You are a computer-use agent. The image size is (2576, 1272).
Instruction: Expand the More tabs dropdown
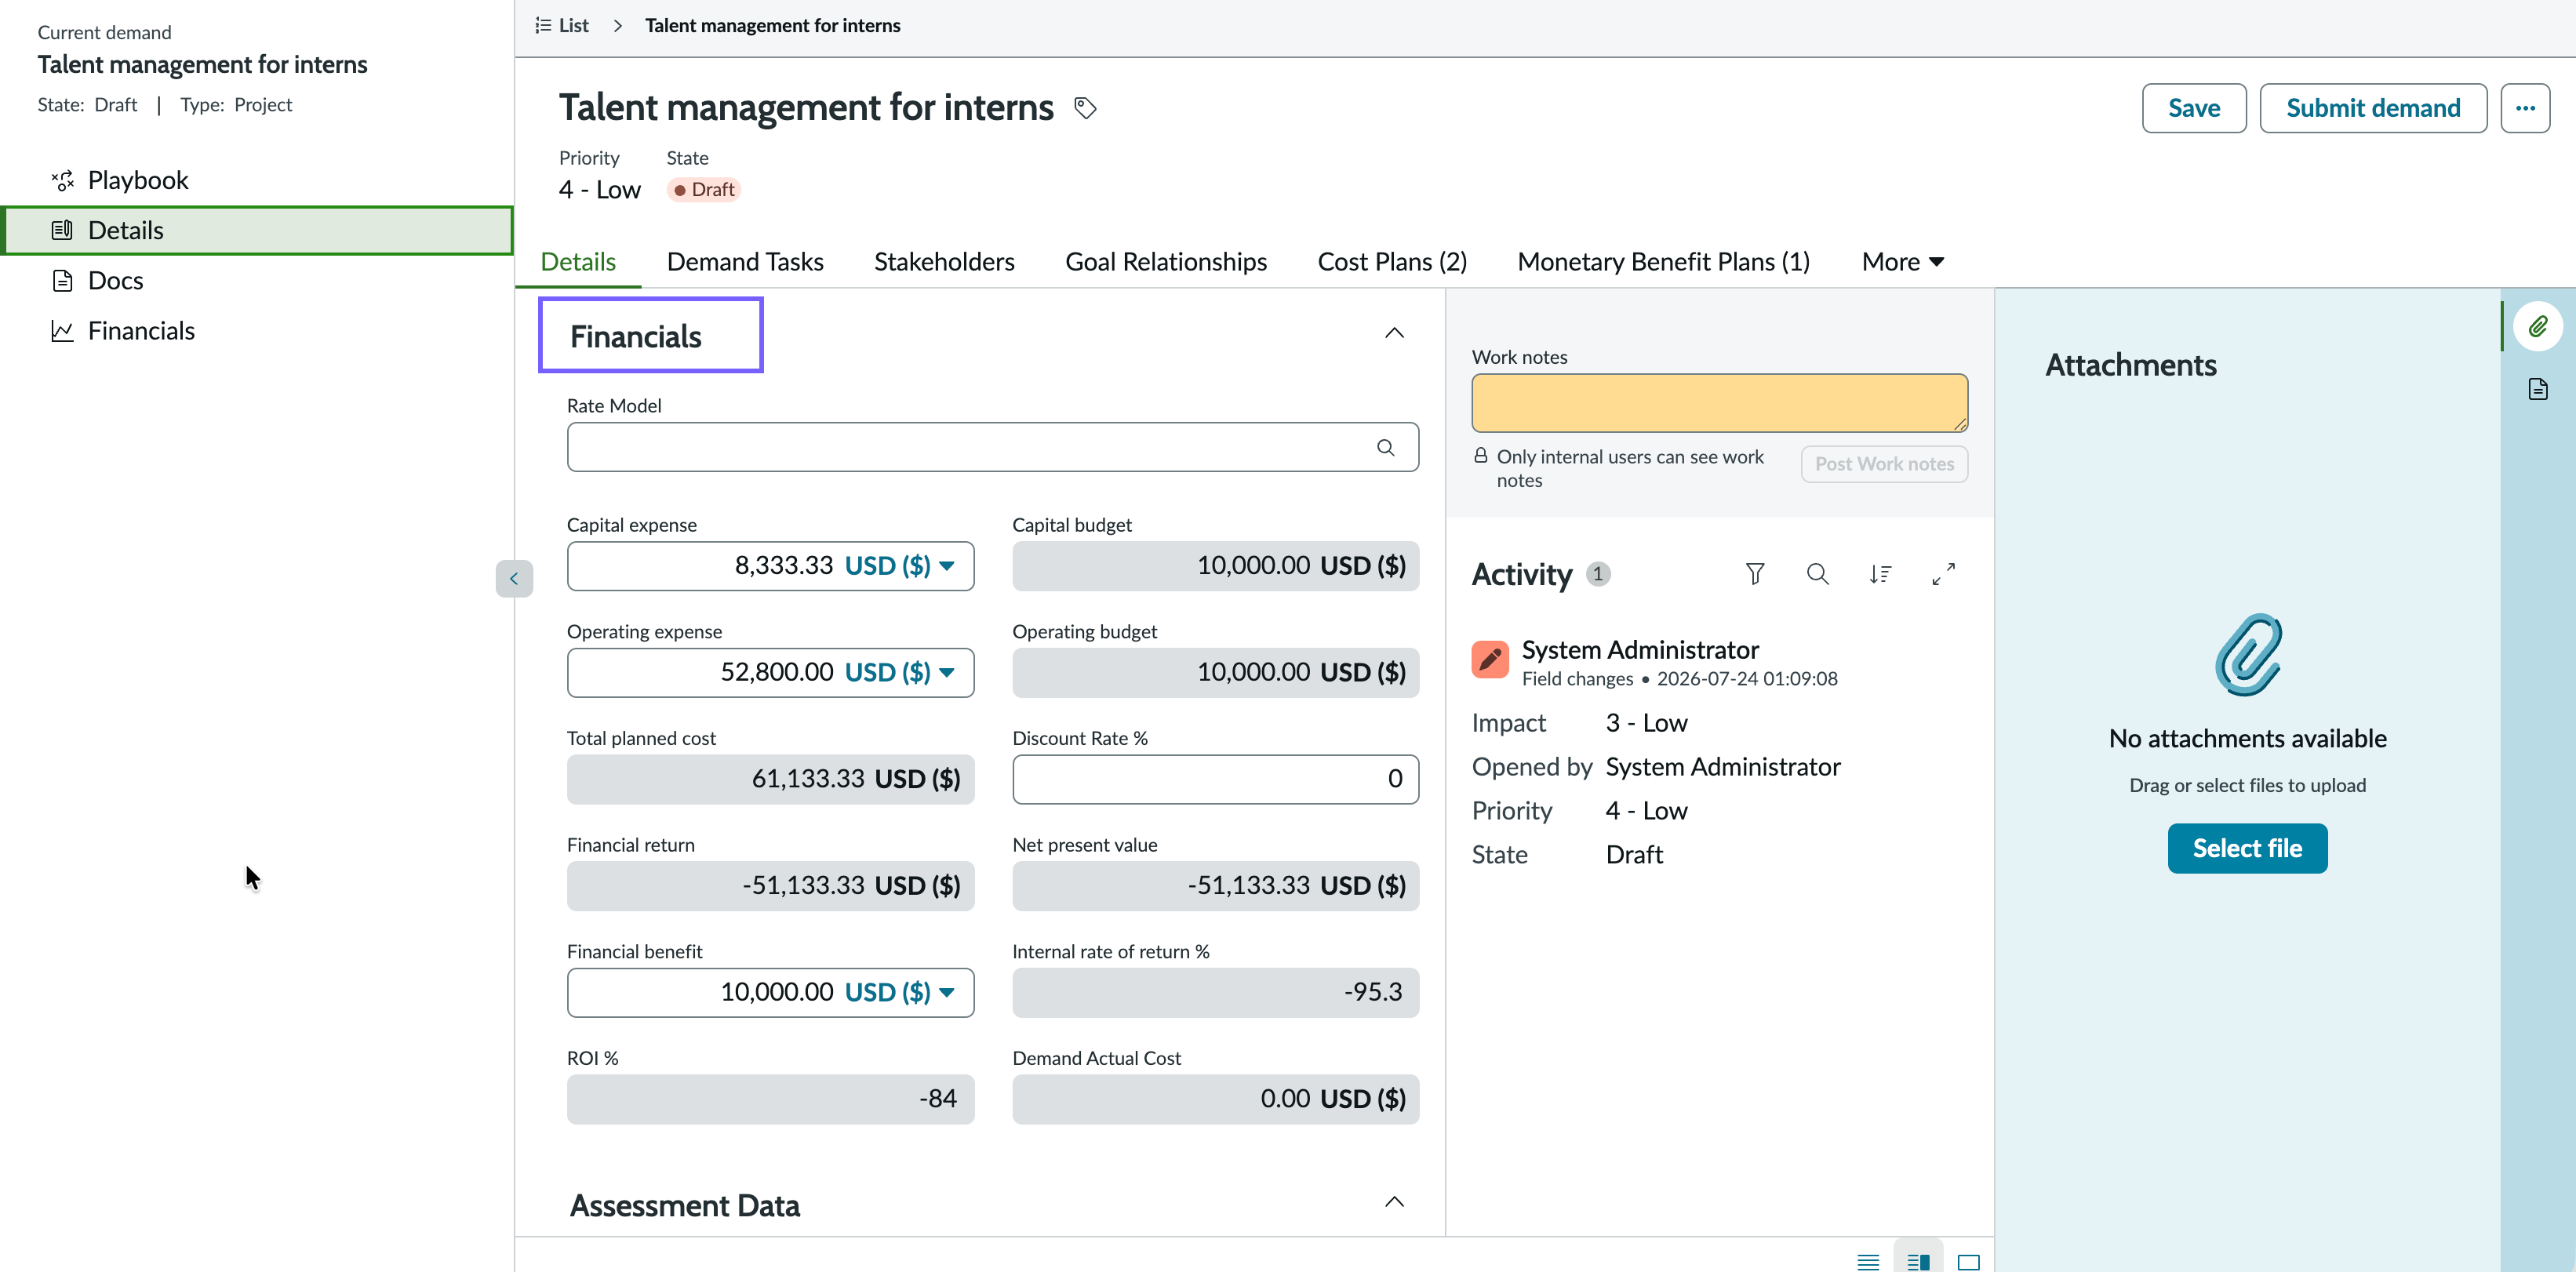point(1902,262)
